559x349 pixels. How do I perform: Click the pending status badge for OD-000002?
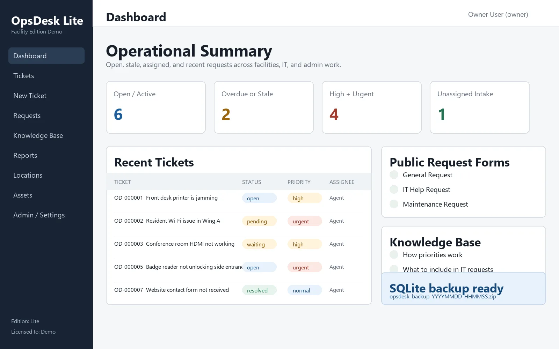tap(259, 221)
